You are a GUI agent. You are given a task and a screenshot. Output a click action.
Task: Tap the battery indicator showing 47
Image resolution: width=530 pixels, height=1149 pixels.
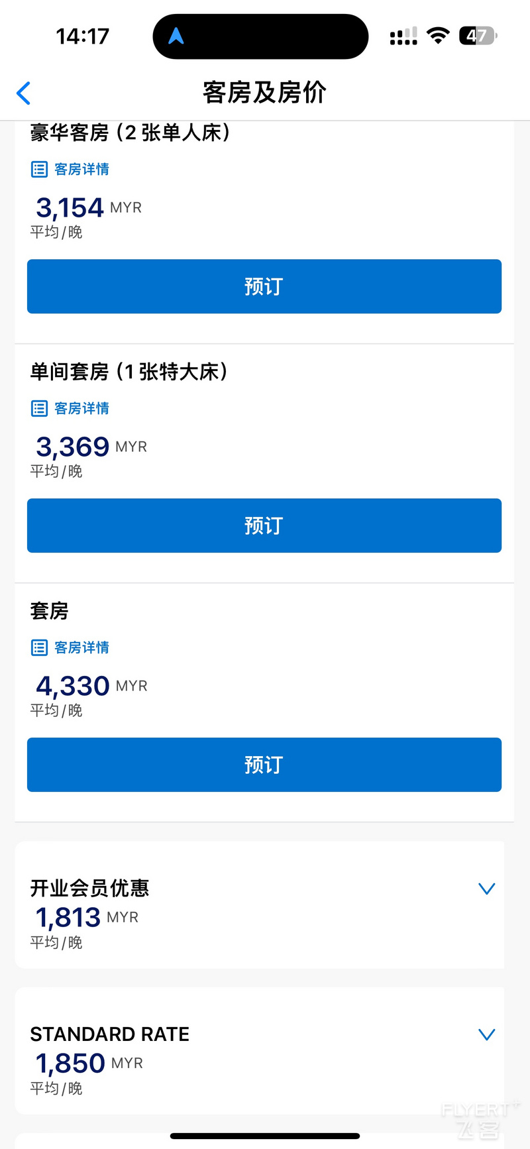[478, 36]
